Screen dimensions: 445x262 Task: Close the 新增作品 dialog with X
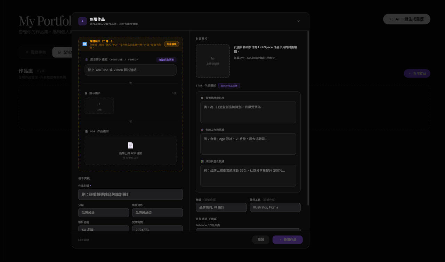click(298, 21)
